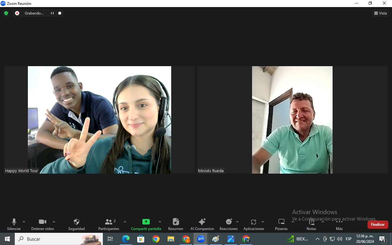Screen dimensions: 392x245
Task: Expand the arrow next to Notas
Action: pyautogui.click(x=323, y=222)
